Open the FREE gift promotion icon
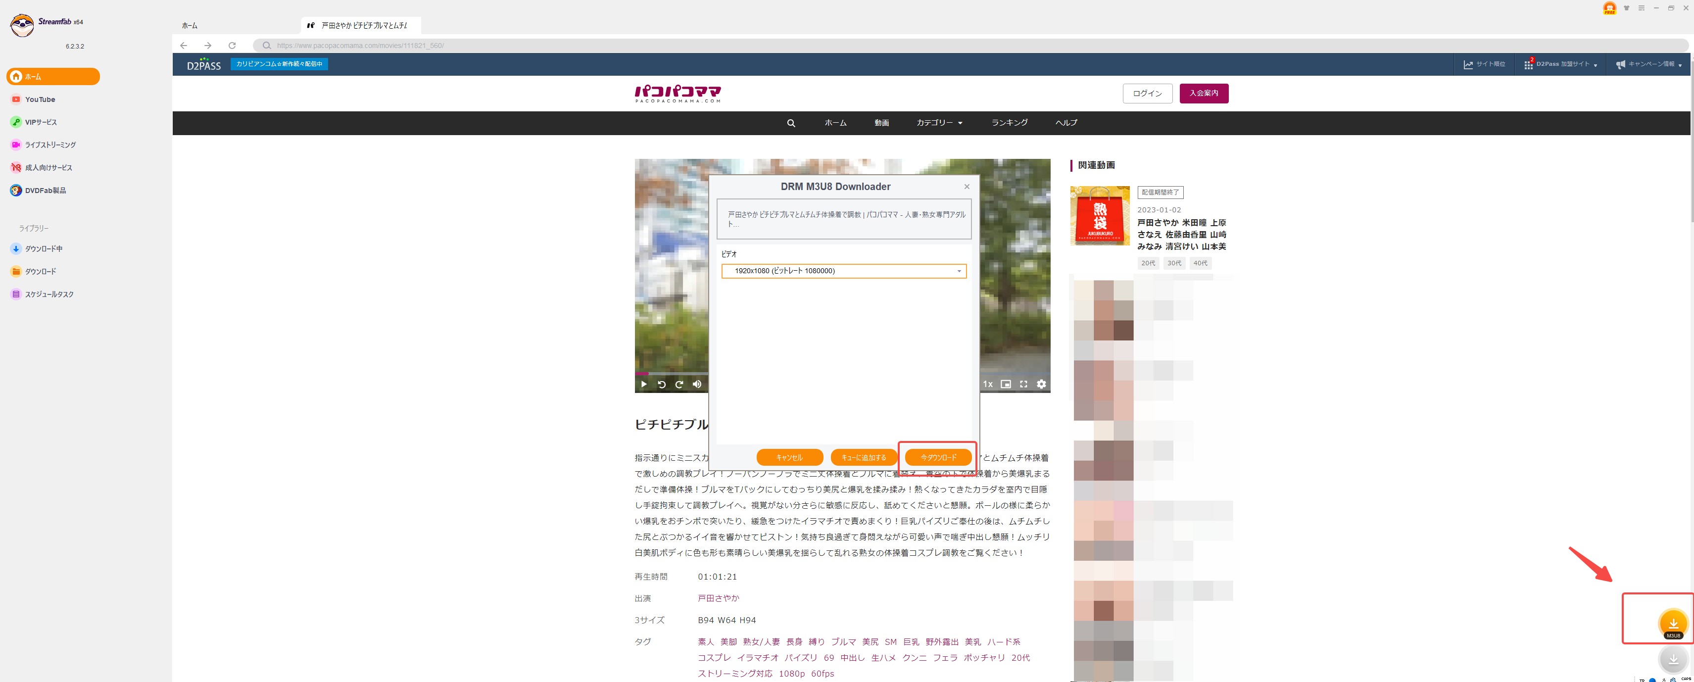The height and width of the screenshot is (682, 1694). click(1609, 8)
